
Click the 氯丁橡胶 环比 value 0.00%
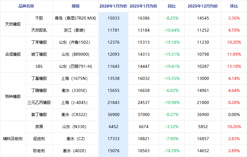[234, 115]
